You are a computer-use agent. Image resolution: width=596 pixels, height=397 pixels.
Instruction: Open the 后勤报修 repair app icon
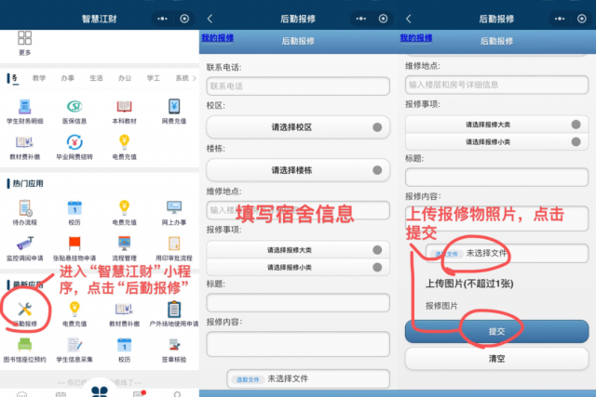pyautogui.click(x=25, y=310)
